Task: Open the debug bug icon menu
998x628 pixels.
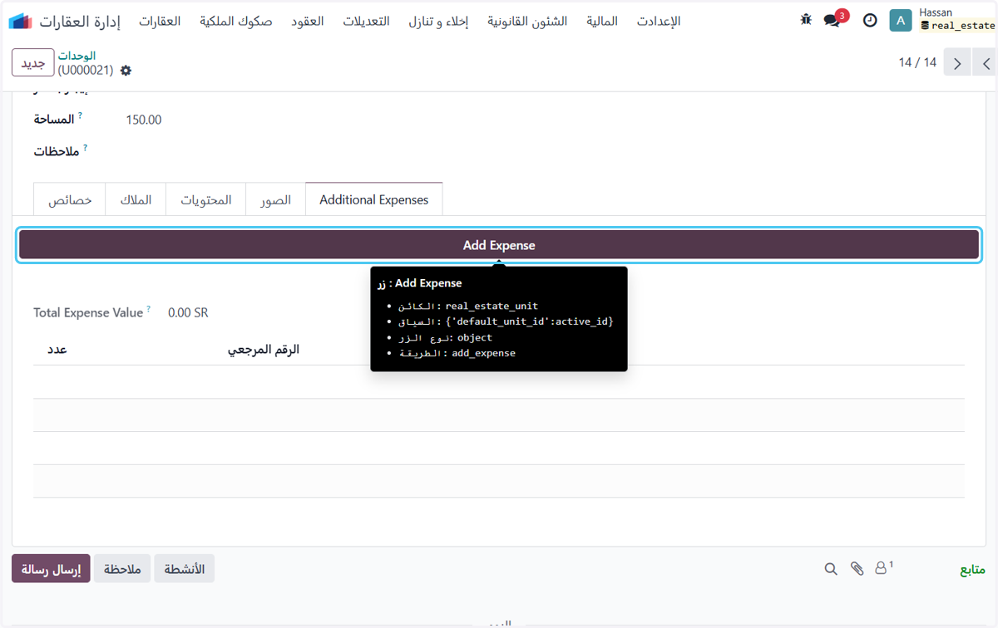Action: point(806,20)
